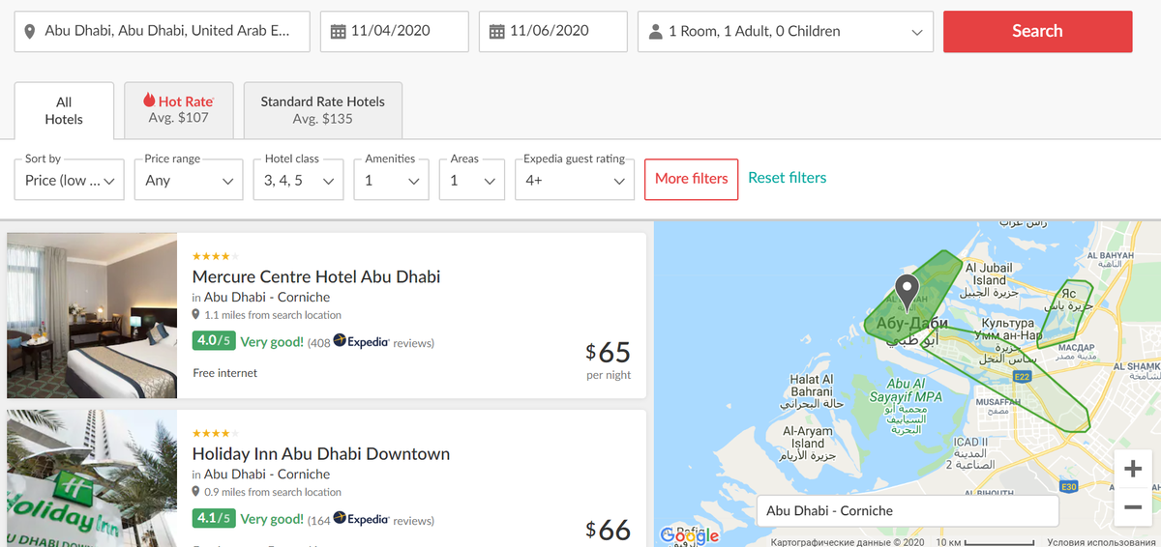Select the All Hotels tab
This screenshot has height=547, width=1161.
tap(64, 110)
